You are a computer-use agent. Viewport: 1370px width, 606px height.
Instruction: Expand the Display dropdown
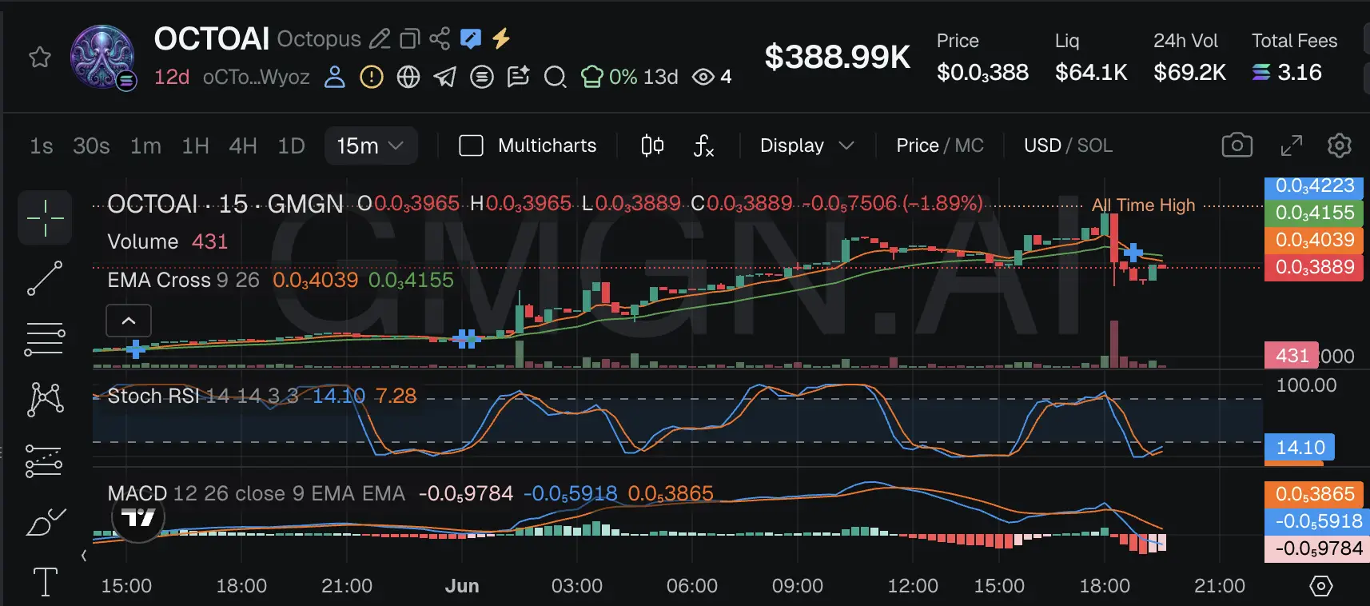tap(807, 146)
